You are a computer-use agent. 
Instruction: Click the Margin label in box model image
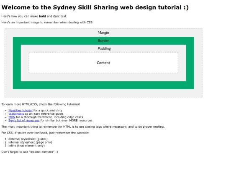coord(103,33)
